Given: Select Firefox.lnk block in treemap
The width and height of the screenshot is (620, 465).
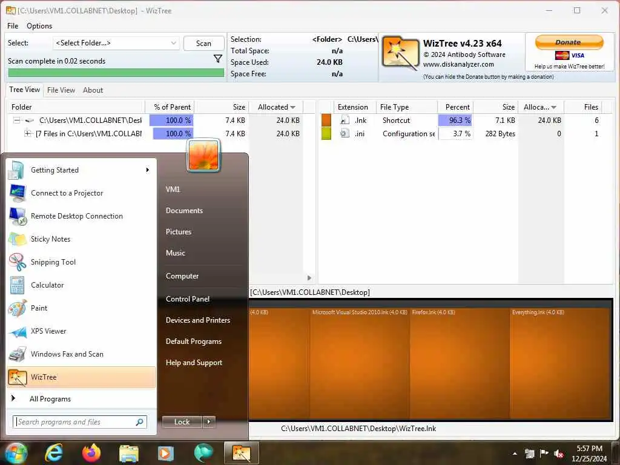Looking at the screenshot, I should click(x=460, y=363).
